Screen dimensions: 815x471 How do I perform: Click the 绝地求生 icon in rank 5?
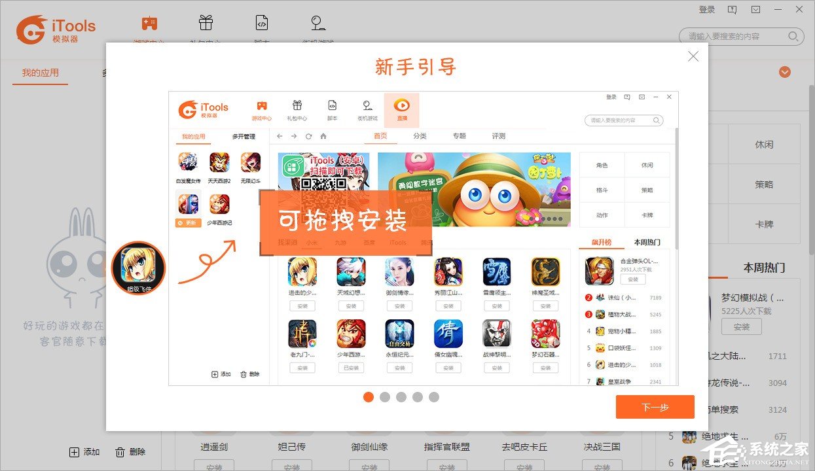689,437
